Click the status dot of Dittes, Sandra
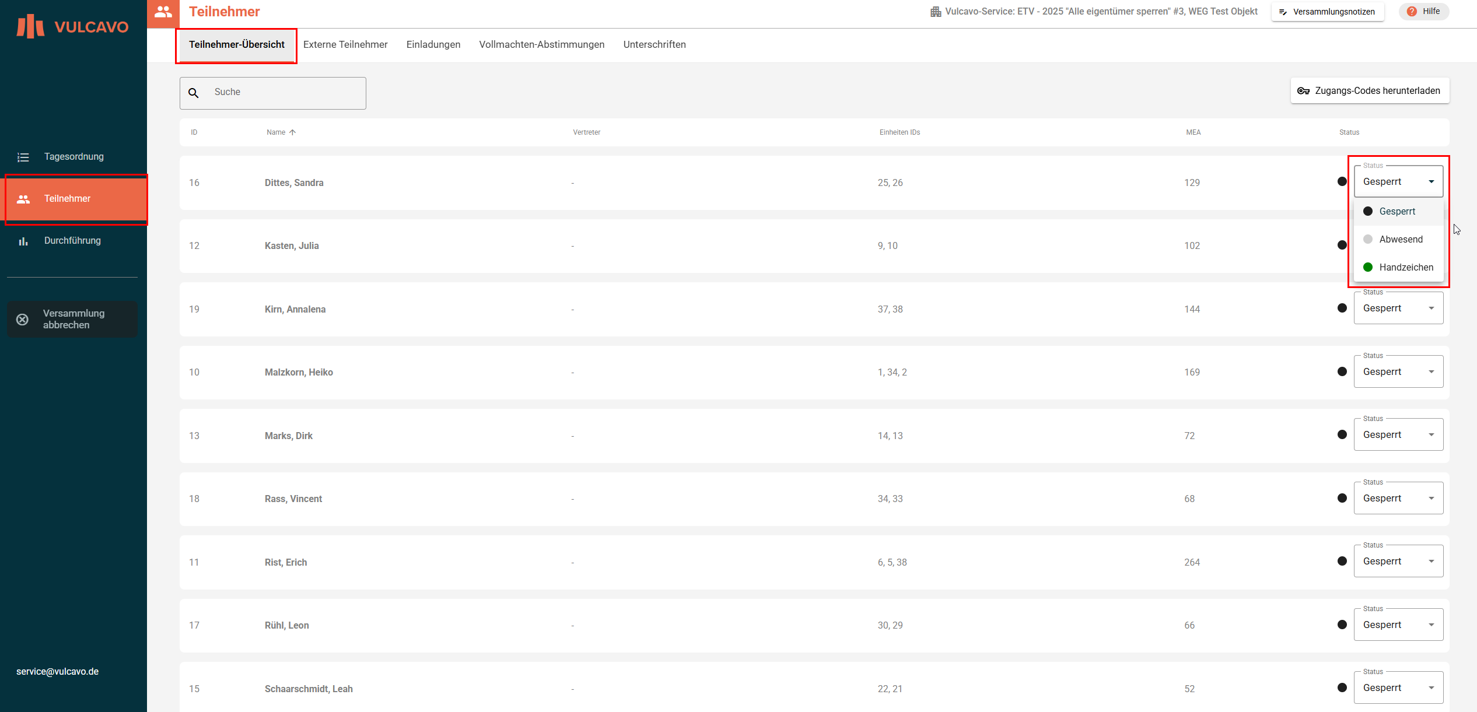 1342,182
